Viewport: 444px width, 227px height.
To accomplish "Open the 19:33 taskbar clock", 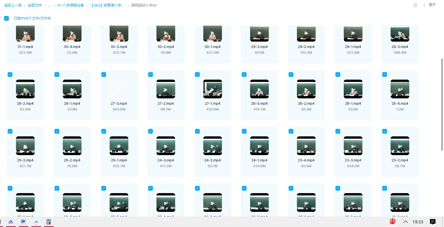I will [418, 222].
